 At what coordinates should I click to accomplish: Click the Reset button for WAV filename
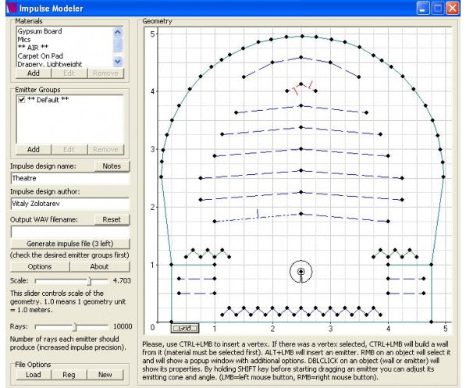(112, 219)
